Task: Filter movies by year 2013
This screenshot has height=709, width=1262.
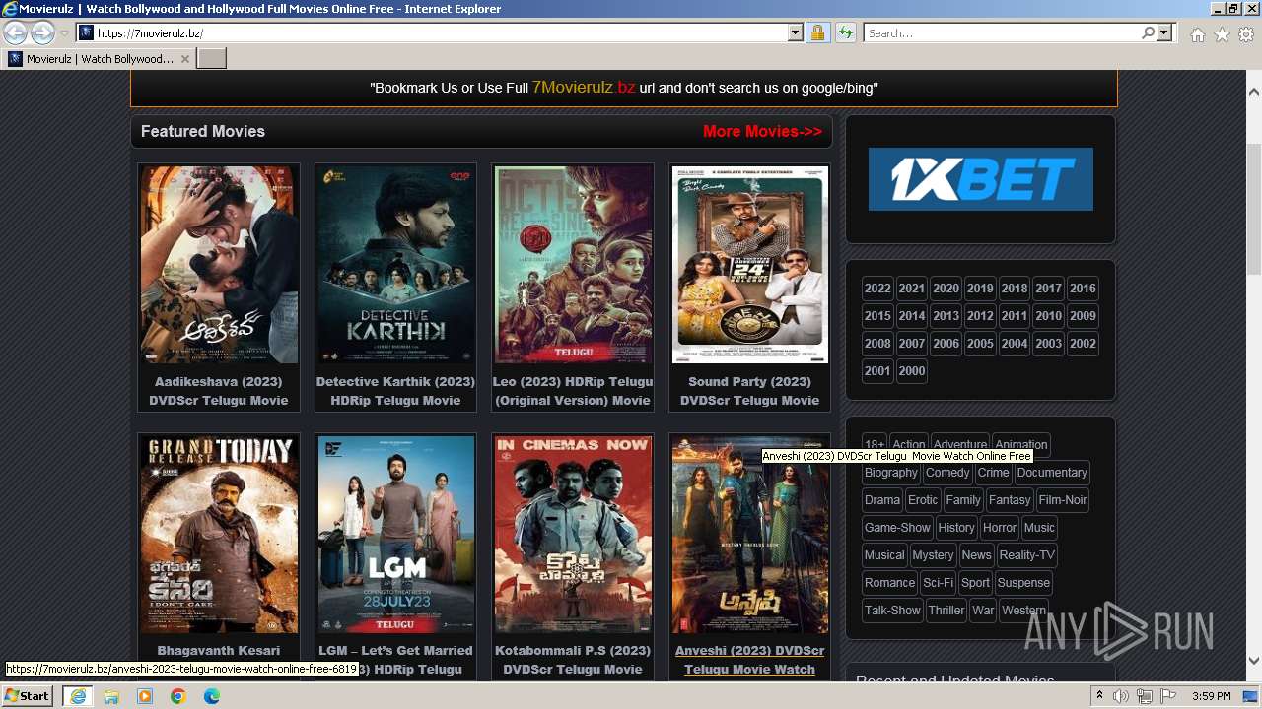Action: pyautogui.click(x=946, y=316)
